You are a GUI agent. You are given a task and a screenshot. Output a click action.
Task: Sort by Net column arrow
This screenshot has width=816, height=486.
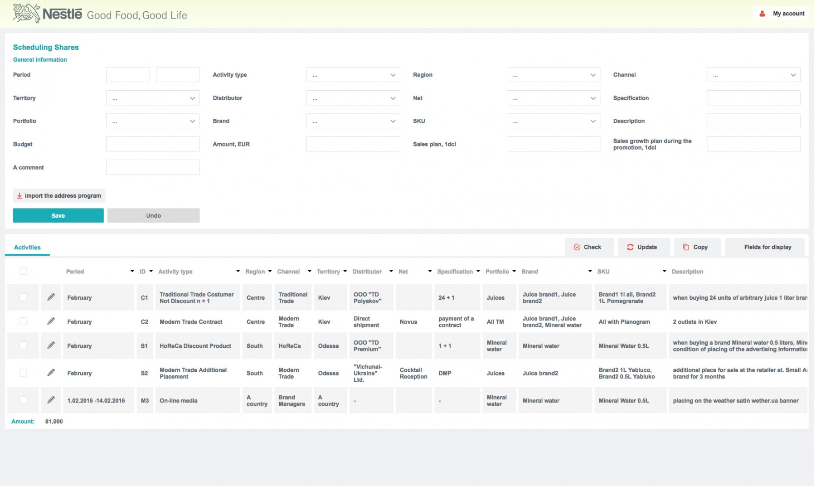(x=430, y=271)
